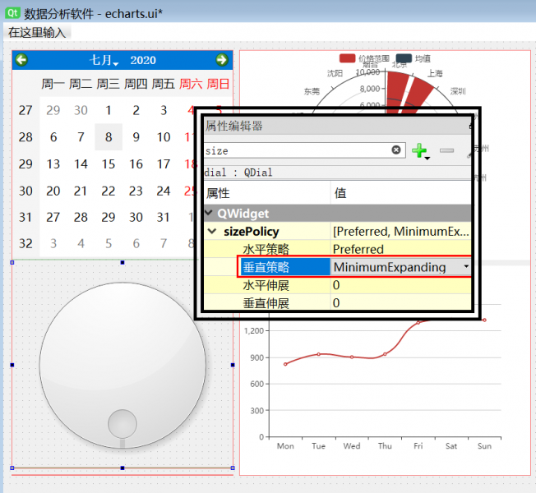Image resolution: width=536 pixels, height=493 pixels.
Task: Click the gray minus remove-property icon
Action: 446,150
